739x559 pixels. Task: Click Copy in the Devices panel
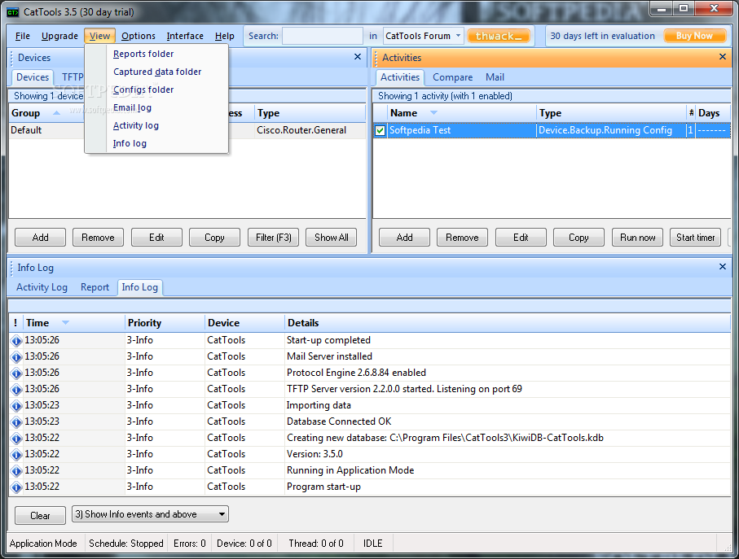point(214,238)
